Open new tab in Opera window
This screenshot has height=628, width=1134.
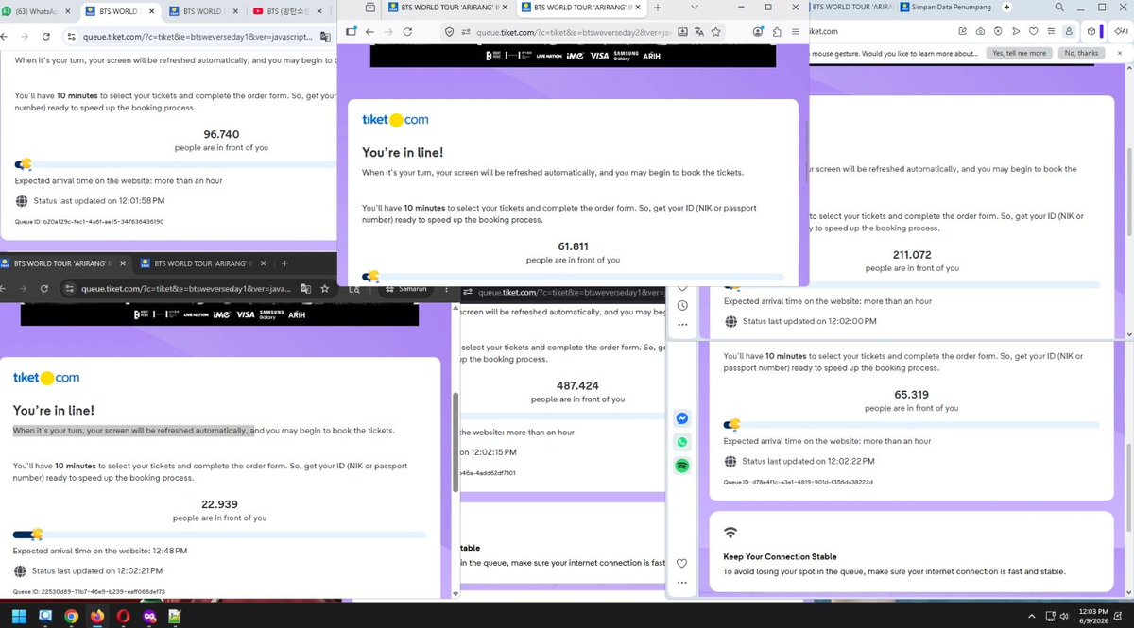point(1007,8)
